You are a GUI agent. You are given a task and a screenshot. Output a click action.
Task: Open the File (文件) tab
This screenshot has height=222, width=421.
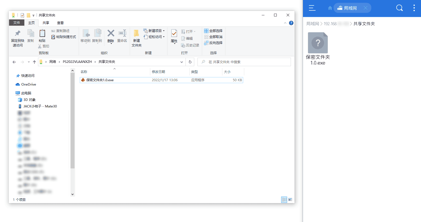point(17,23)
